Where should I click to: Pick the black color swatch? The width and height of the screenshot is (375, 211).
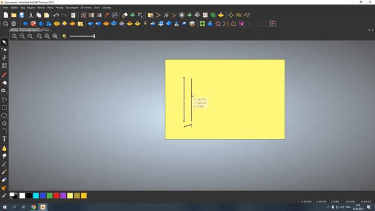click(x=29, y=196)
